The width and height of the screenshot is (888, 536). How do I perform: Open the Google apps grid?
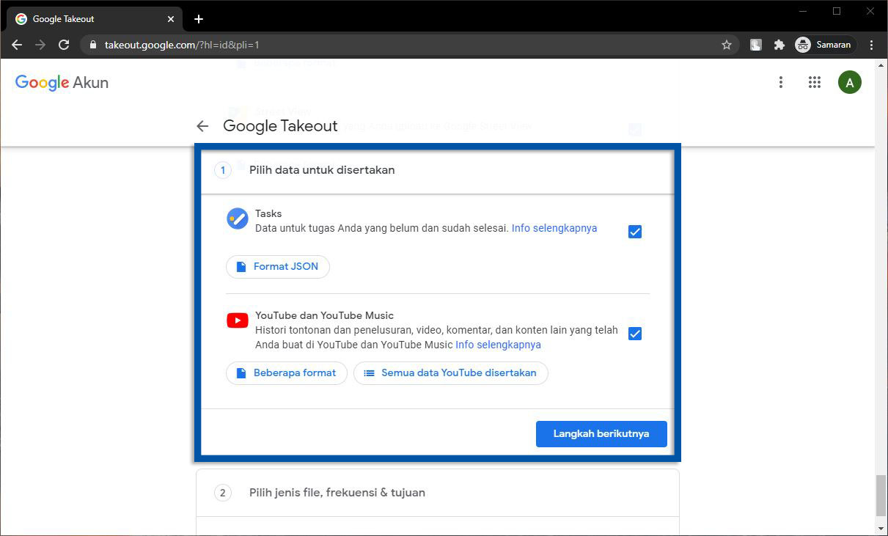(x=814, y=83)
